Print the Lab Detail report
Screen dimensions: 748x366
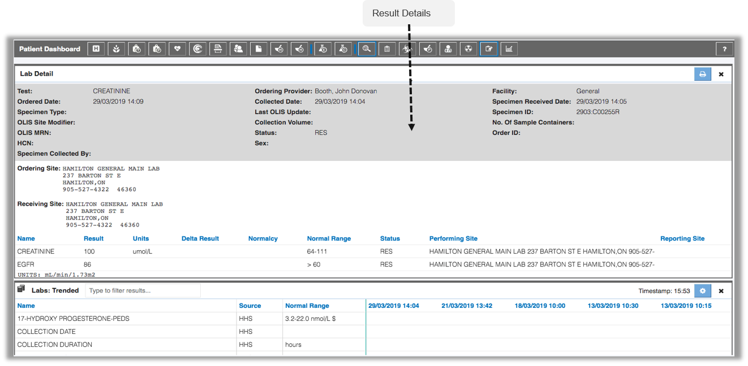tap(703, 74)
